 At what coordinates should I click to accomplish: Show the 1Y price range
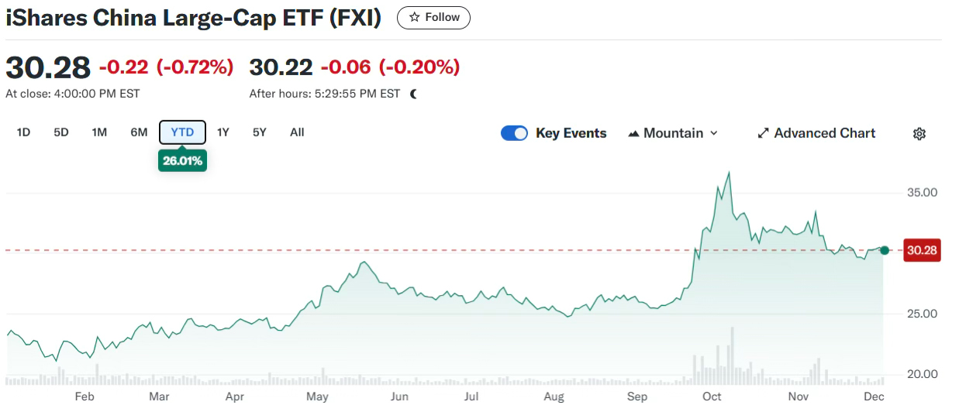pyautogui.click(x=223, y=132)
